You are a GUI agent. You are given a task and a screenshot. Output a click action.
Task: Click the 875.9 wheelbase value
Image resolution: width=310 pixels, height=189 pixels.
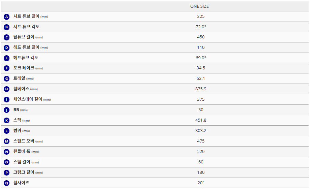click(201, 89)
